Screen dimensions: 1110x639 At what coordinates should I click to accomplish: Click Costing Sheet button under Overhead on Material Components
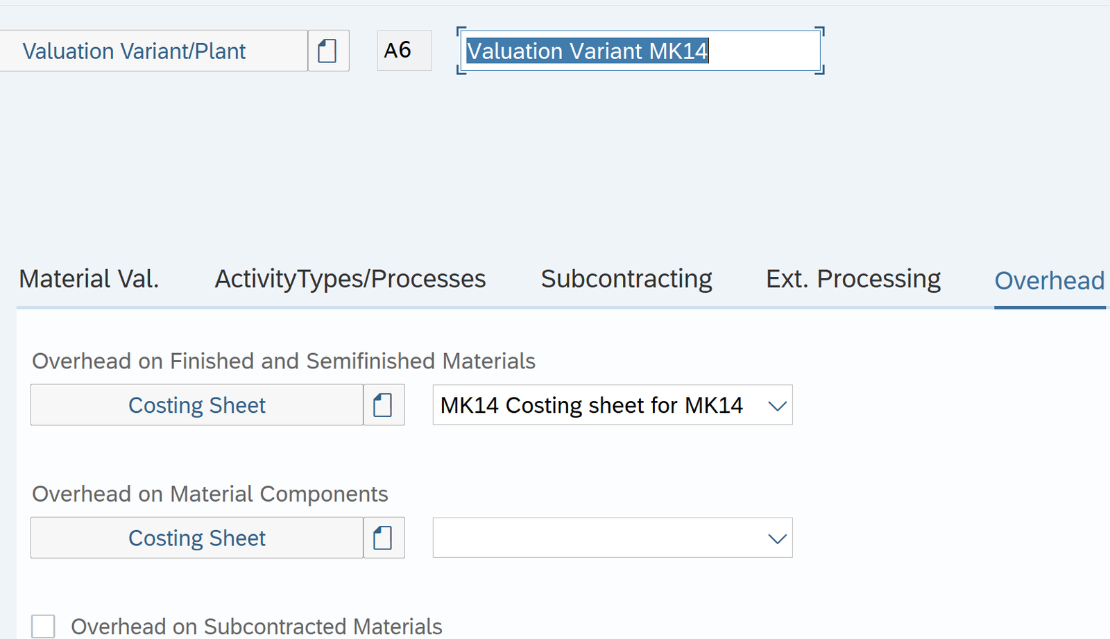click(x=197, y=538)
